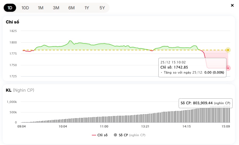The height and width of the screenshot is (145, 239).
Task: Select the 1D time range tab
Action: pyautogui.click(x=10, y=8)
